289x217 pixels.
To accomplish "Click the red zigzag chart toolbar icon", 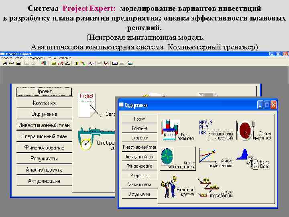I will (61, 63).
